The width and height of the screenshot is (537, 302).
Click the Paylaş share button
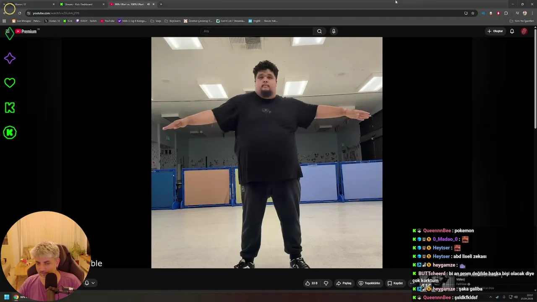[x=344, y=283]
